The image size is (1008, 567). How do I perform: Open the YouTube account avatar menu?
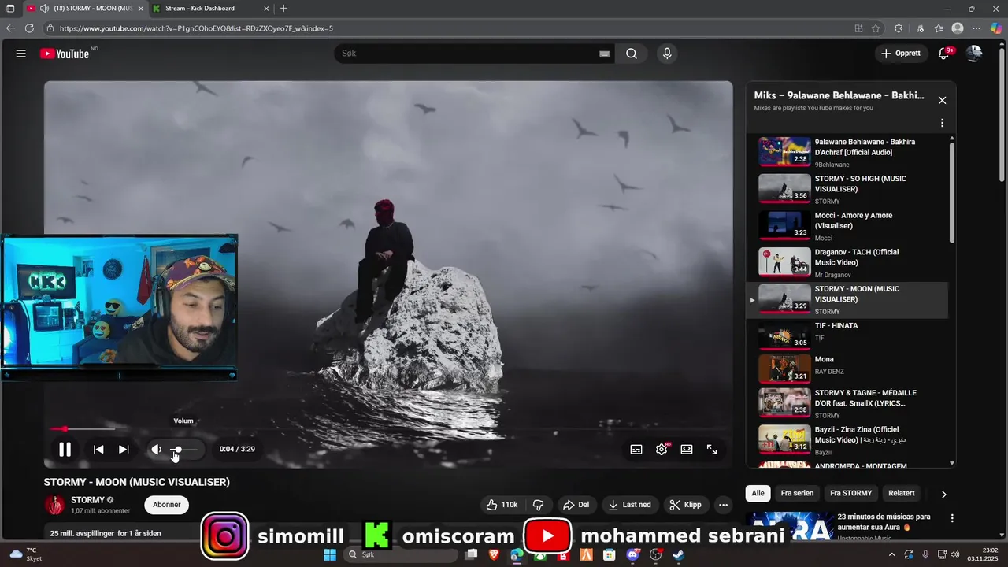pyautogui.click(x=974, y=54)
